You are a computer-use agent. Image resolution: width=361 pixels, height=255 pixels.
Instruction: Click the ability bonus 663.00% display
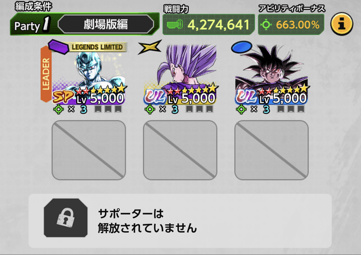pos(291,24)
